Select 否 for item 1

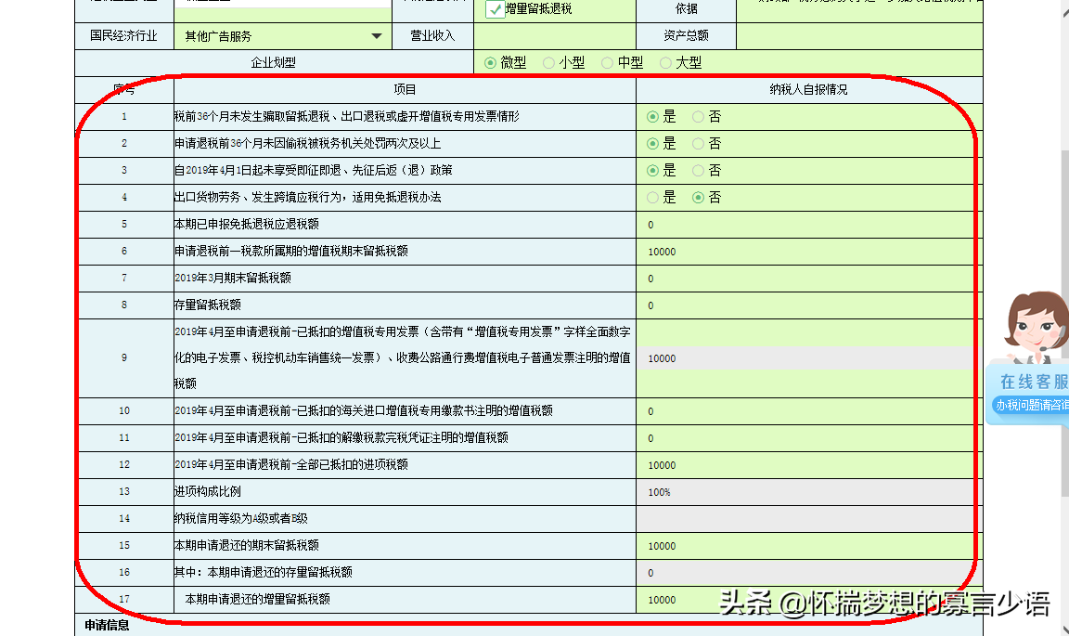699,117
